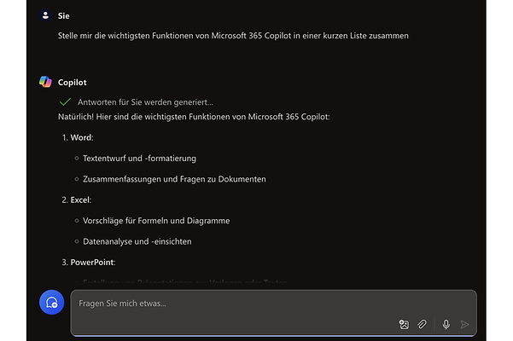Click the "Datenanalyse und -einsichten" bullet
Image resolution: width=513 pixels, height=341 pixels.
tap(137, 241)
